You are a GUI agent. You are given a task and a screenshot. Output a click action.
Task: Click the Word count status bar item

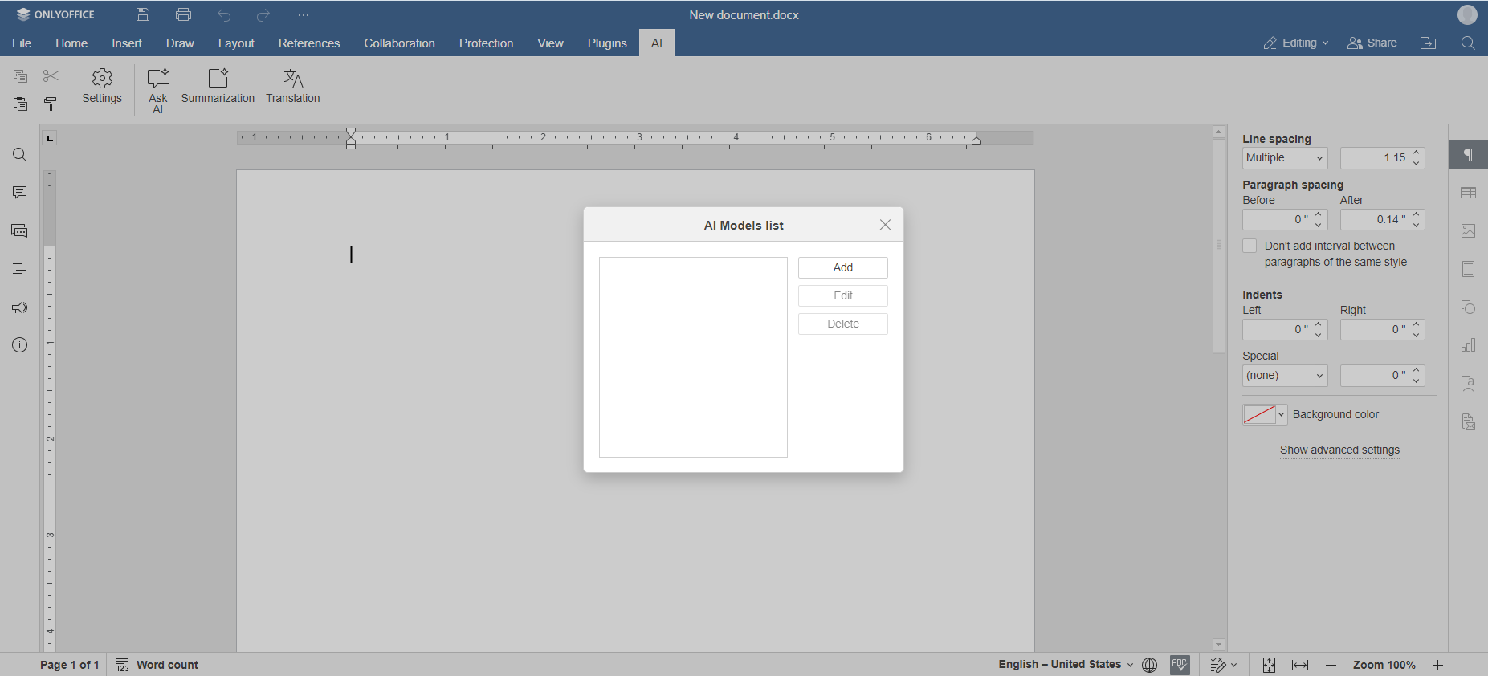point(158,665)
